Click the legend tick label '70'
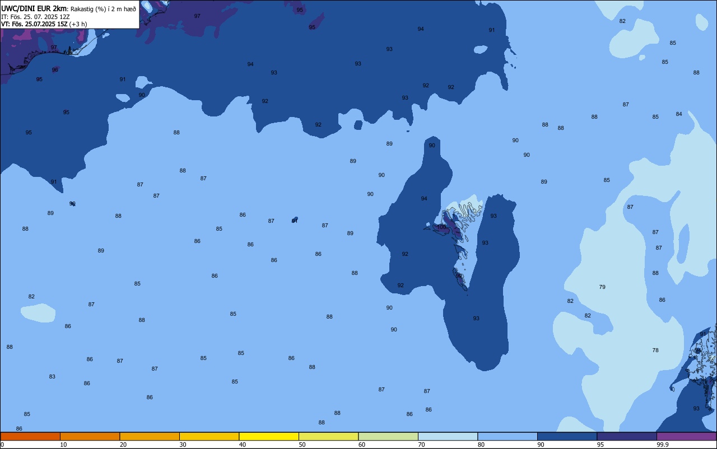 421,445
